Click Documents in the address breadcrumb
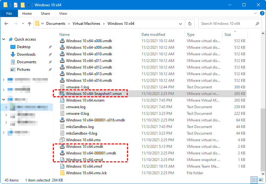The height and width of the screenshot is (184, 266). pos(56,23)
